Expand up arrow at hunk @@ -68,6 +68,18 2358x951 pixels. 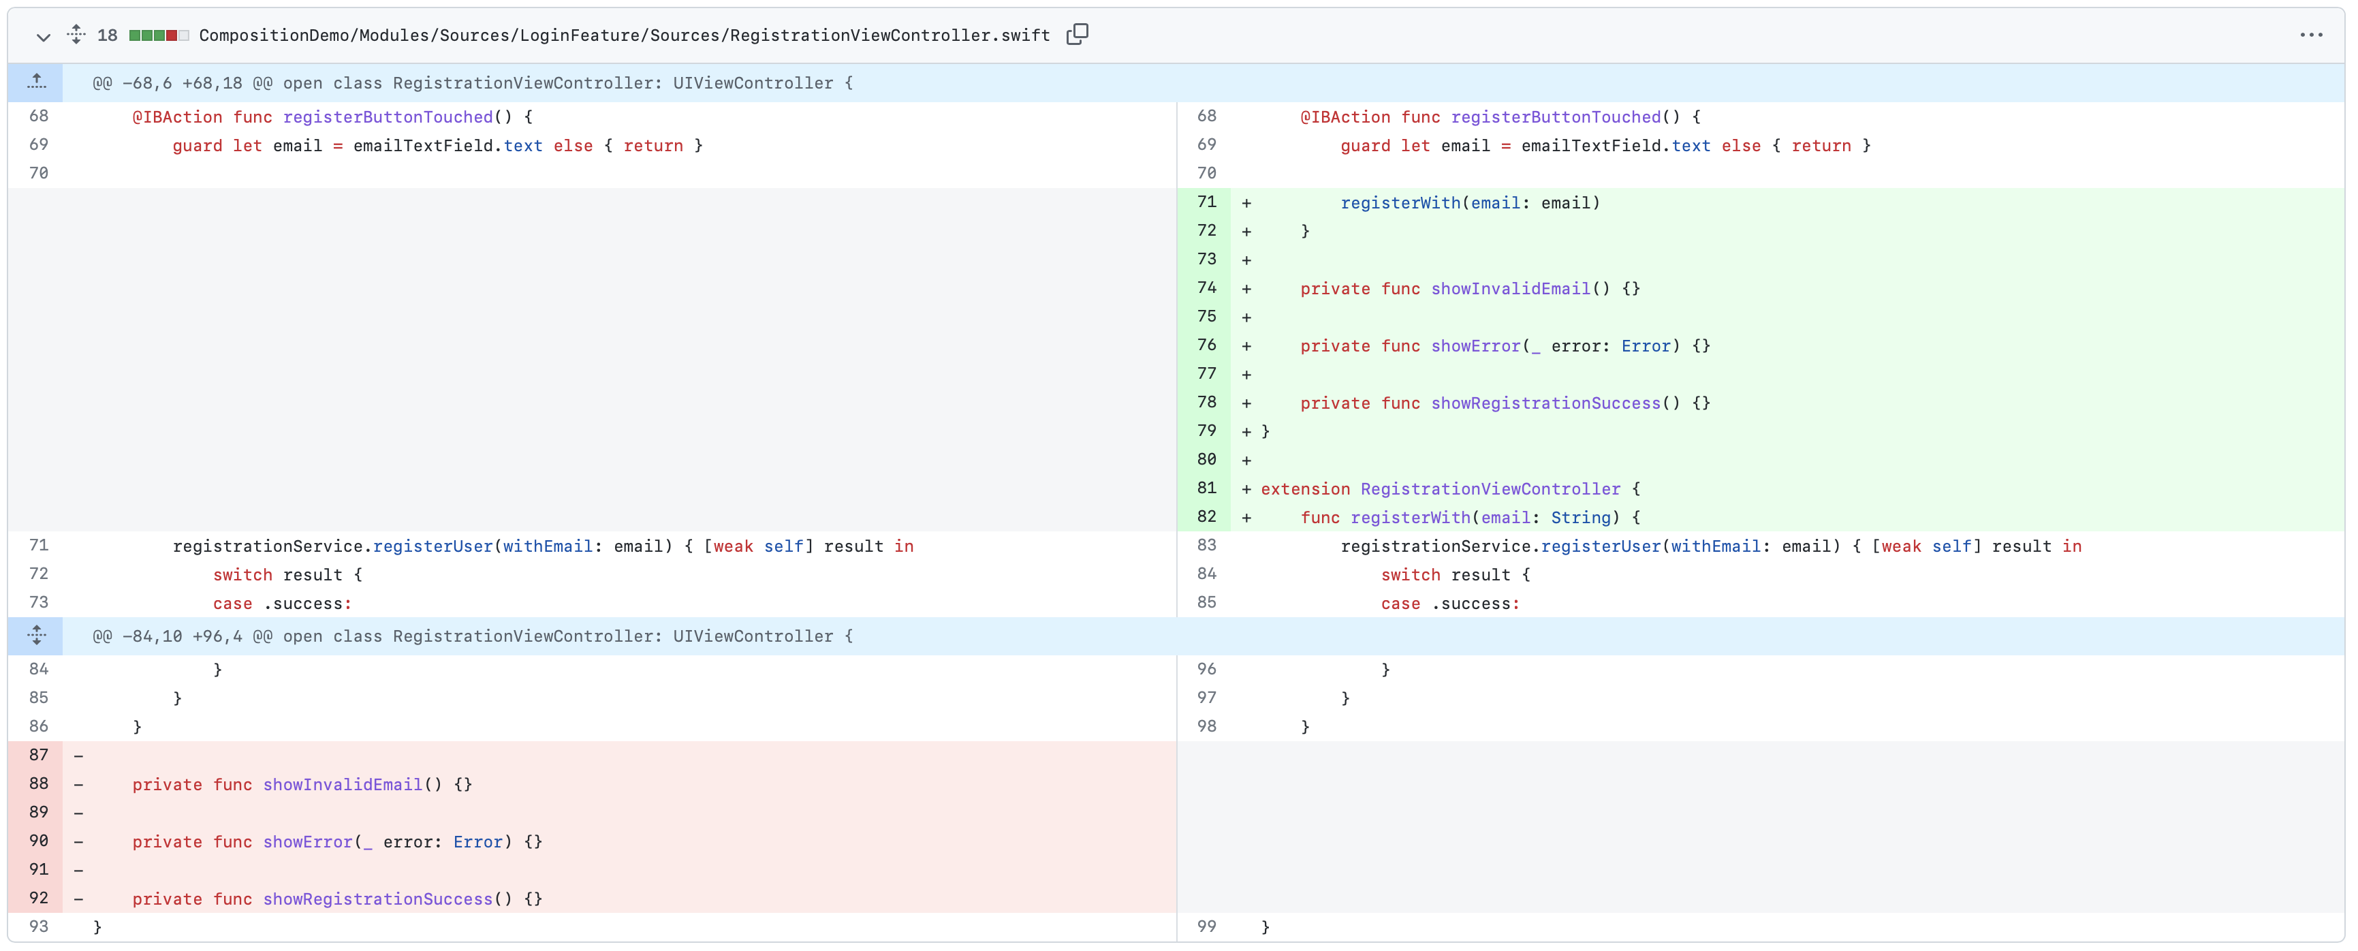point(35,82)
